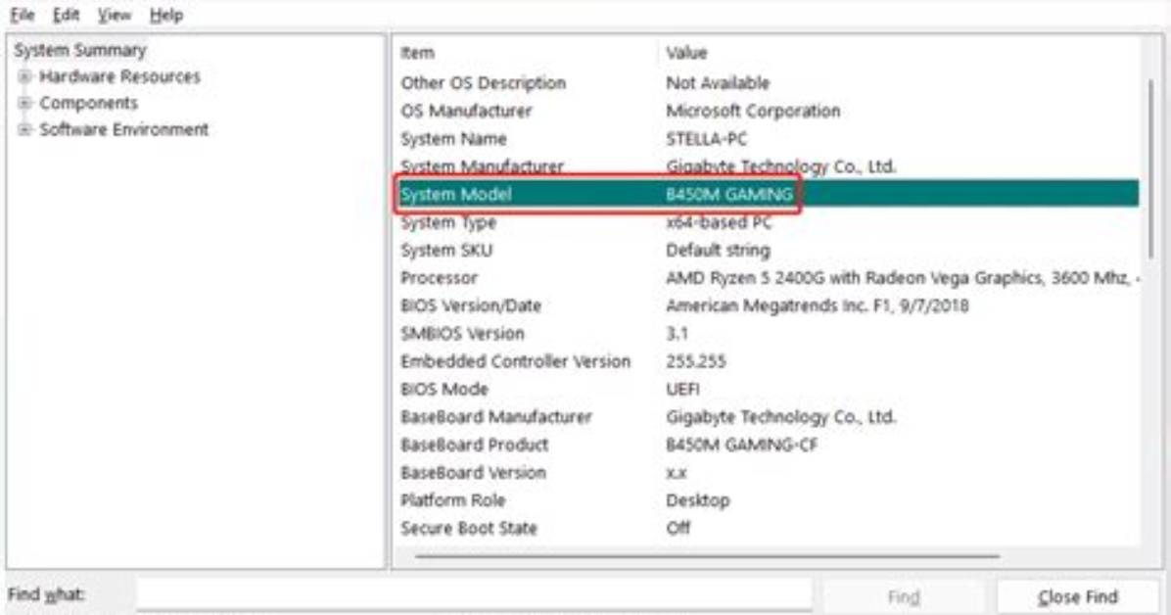This screenshot has width=1171, height=615.
Task: Click the Default string value
Action: tap(718, 250)
